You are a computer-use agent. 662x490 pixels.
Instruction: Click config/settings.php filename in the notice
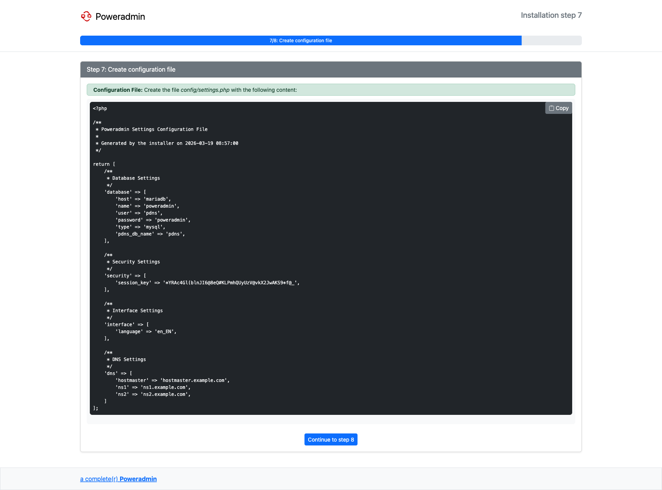205,90
